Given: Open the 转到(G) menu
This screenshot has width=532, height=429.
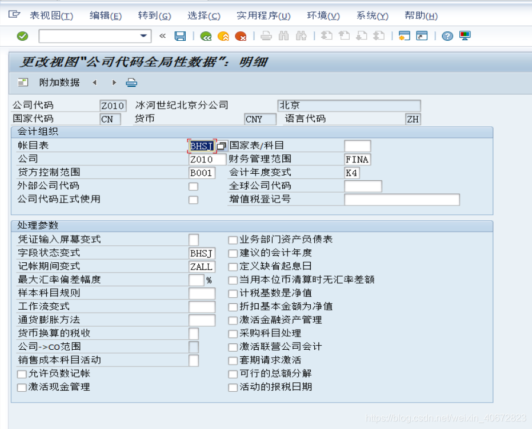Looking at the screenshot, I should 154,15.
